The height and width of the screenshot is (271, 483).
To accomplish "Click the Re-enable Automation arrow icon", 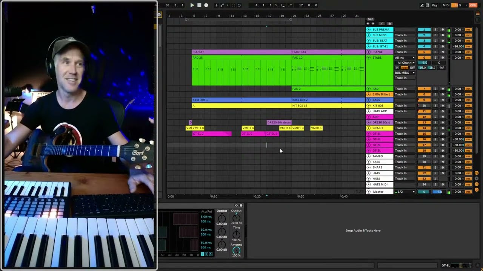I will pyautogui.click(x=228, y=5).
